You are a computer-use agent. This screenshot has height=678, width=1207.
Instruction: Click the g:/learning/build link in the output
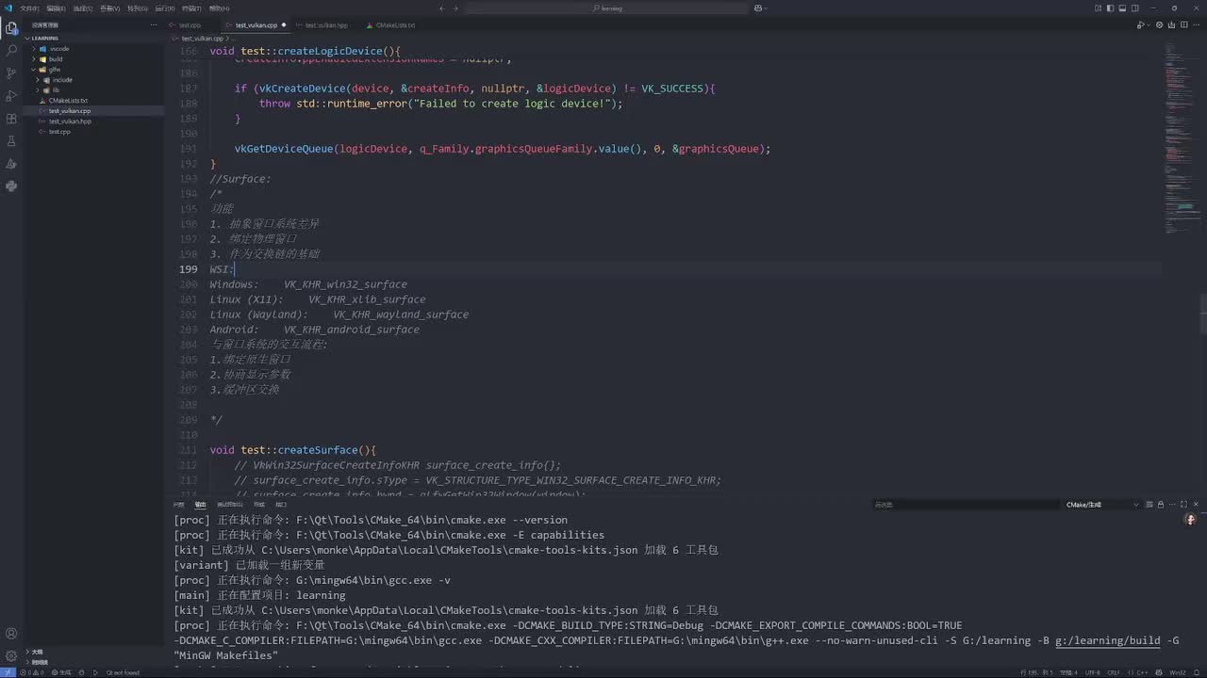(1107, 640)
